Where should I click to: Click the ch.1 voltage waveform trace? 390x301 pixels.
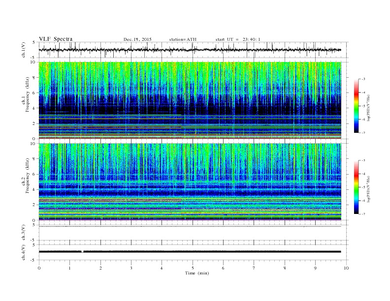[x=190, y=50]
